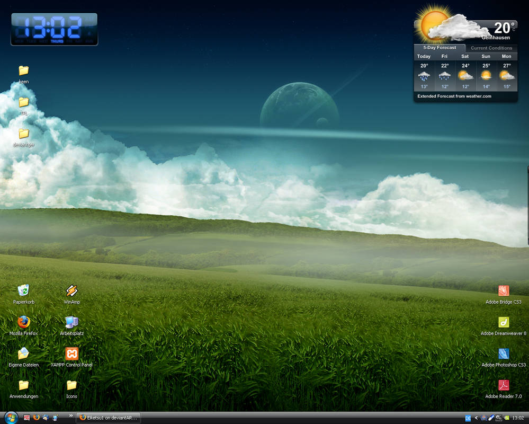Image resolution: width=529 pixels, height=424 pixels.
Task: Switch to Eiketsu1 on deviantART taskbar window
Action: pos(109,418)
